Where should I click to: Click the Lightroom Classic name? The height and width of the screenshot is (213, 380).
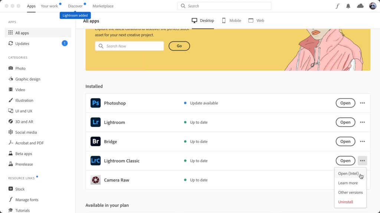pos(122,160)
